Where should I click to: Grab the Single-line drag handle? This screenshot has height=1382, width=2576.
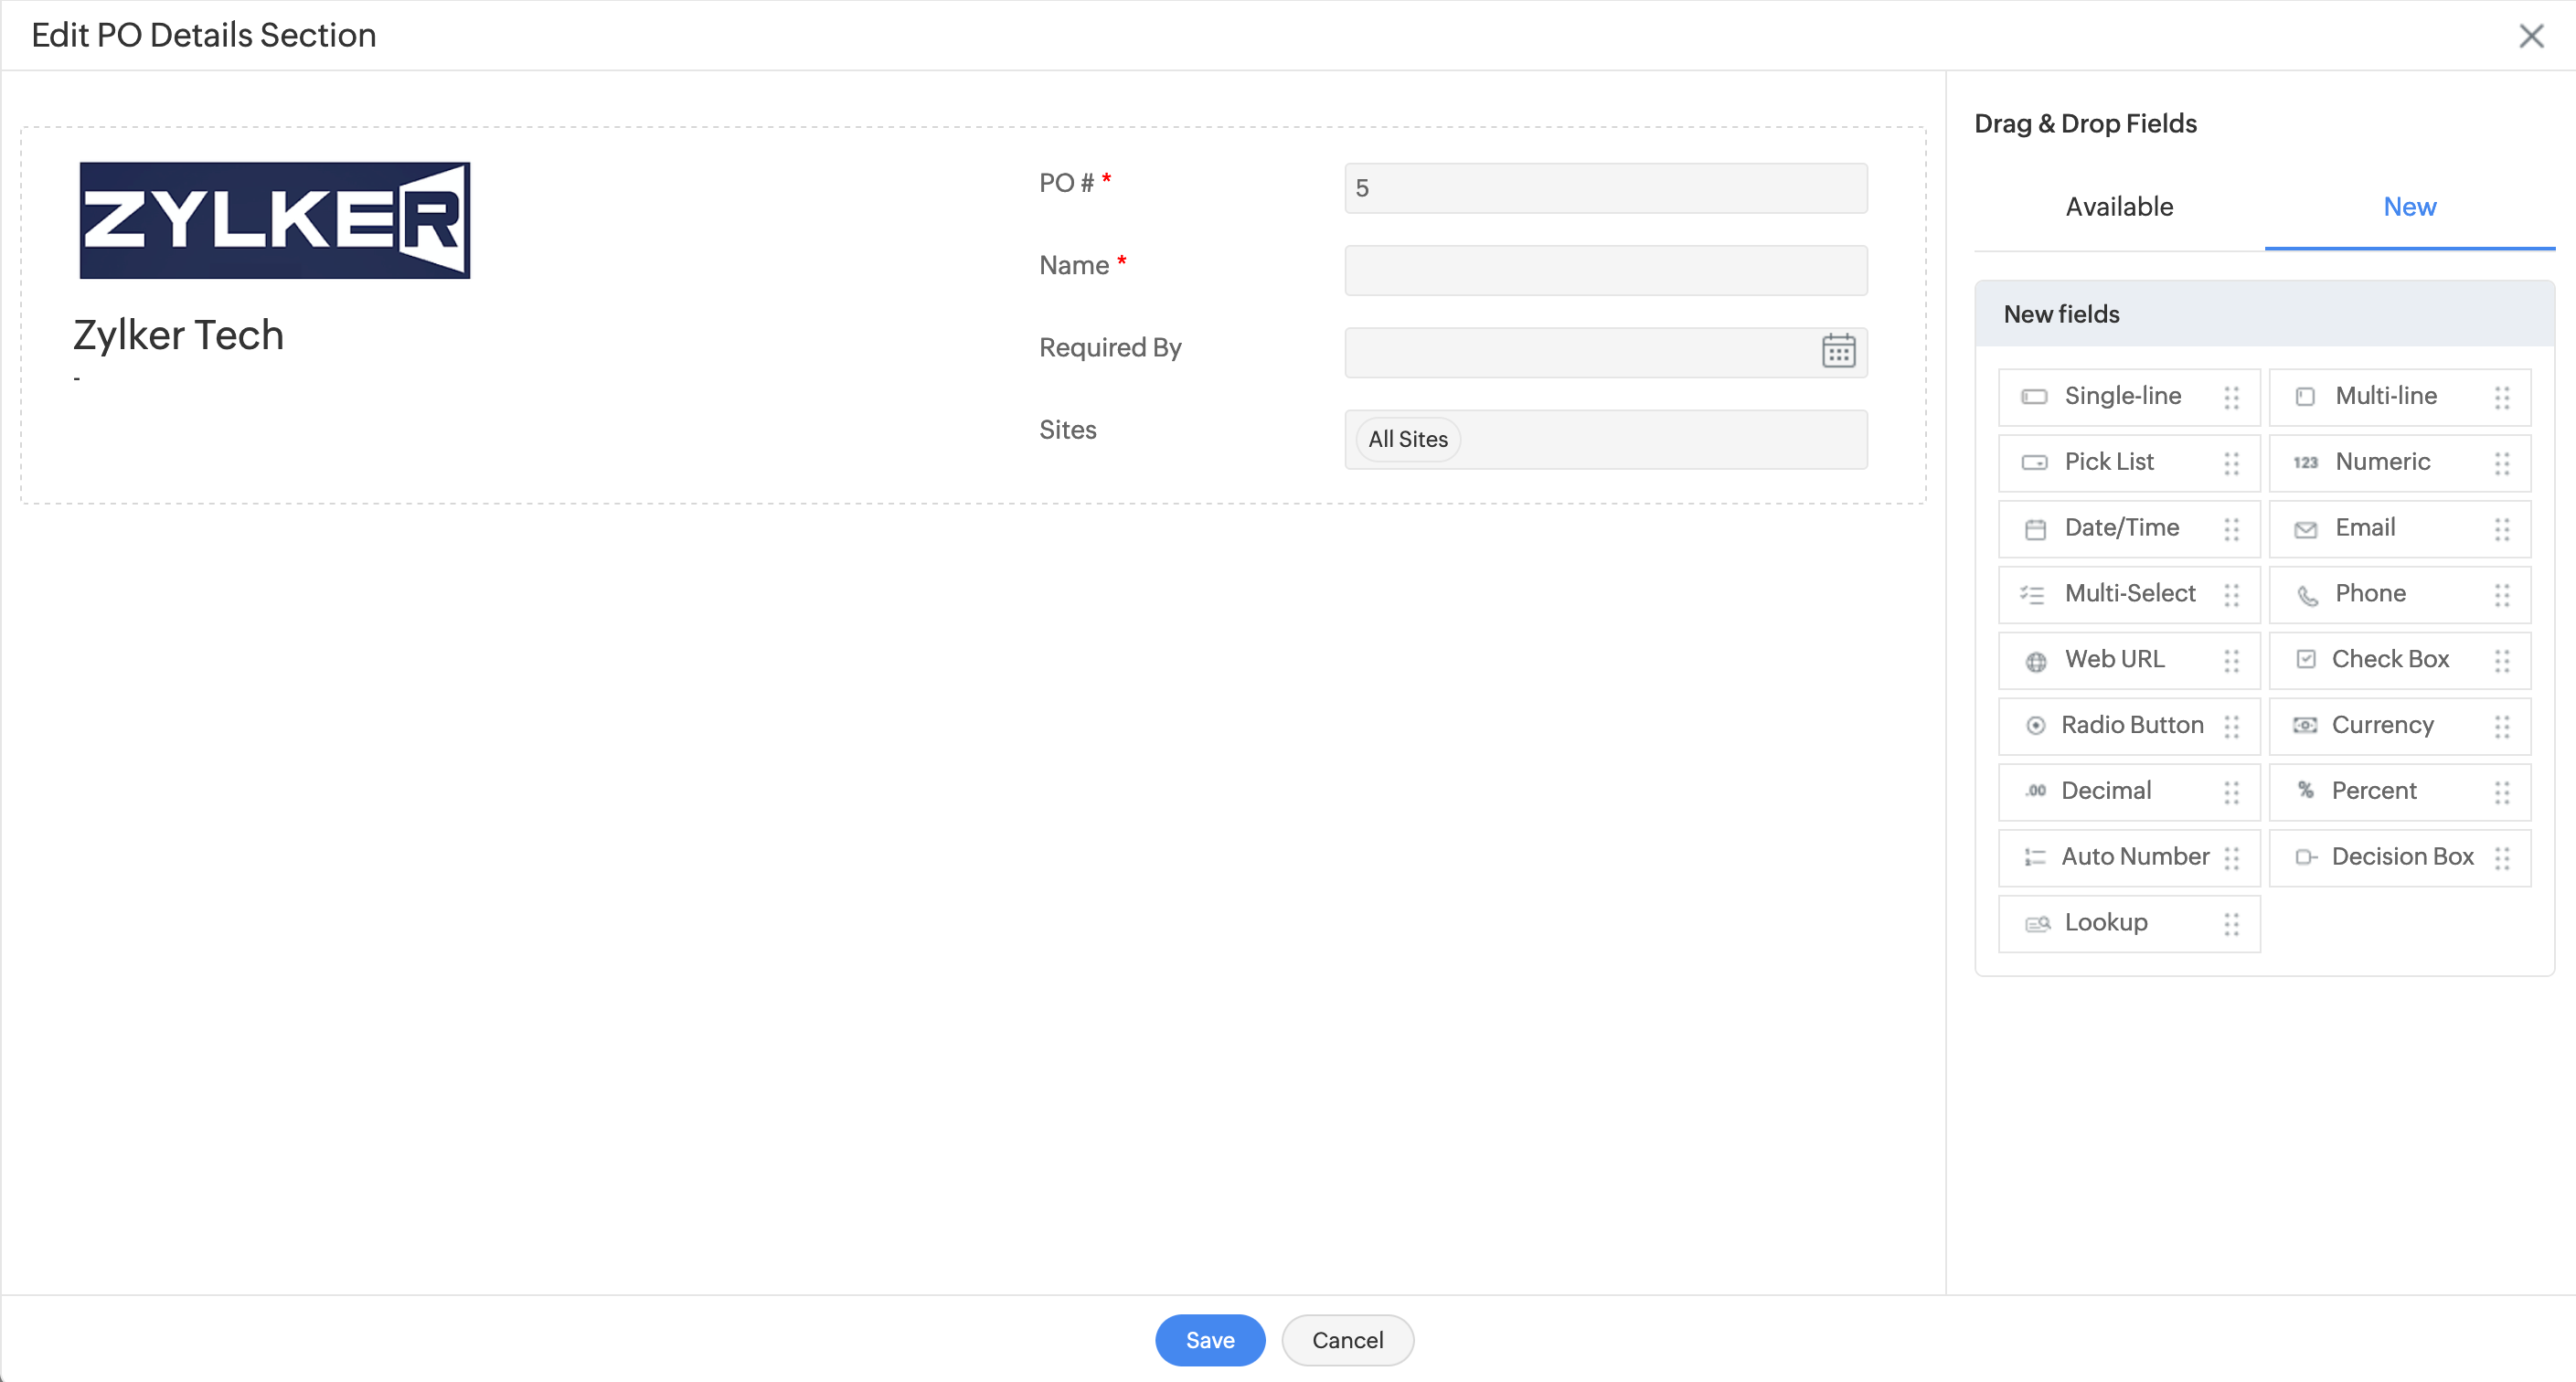[x=2231, y=397]
